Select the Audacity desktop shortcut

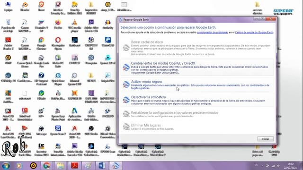108,25
